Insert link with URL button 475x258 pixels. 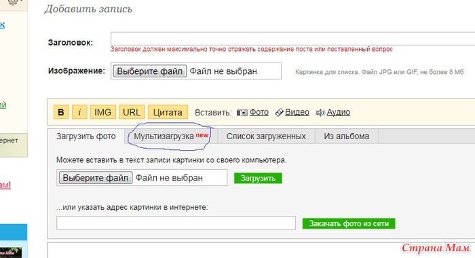132,112
